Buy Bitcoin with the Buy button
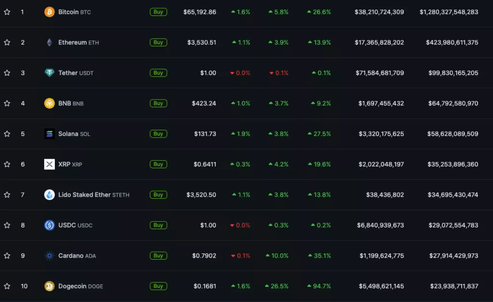This screenshot has width=493, height=302. (x=158, y=12)
